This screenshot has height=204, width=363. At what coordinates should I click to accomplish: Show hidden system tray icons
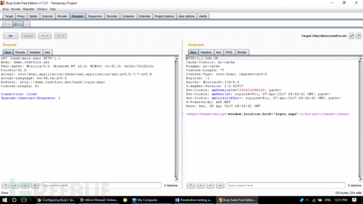(x=307, y=200)
